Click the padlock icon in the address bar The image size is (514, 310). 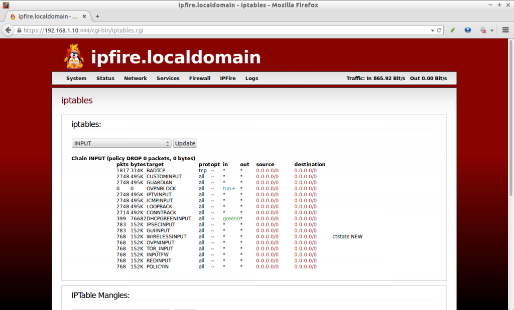[x=19, y=30]
